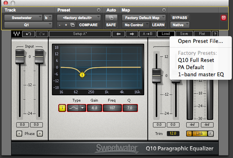Open insert position b dropdown

point(48,18)
